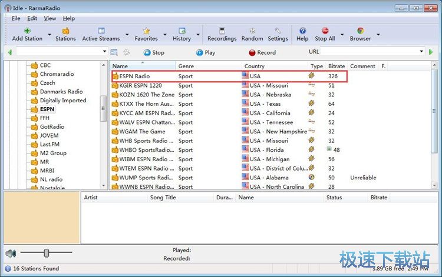The height and width of the screenshot is (277, 442).
Task: Expand the History dropdown arrow
Action: [198, 35]
